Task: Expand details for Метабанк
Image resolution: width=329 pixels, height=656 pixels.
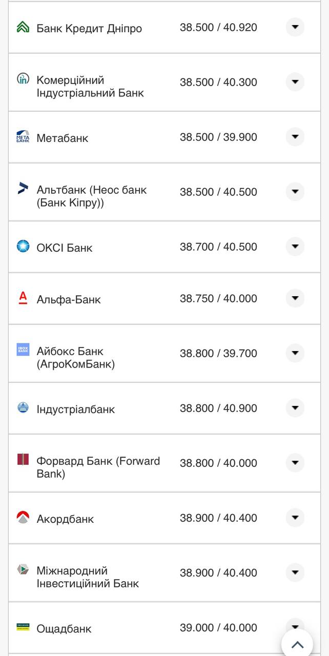Action: pos(295,137)
